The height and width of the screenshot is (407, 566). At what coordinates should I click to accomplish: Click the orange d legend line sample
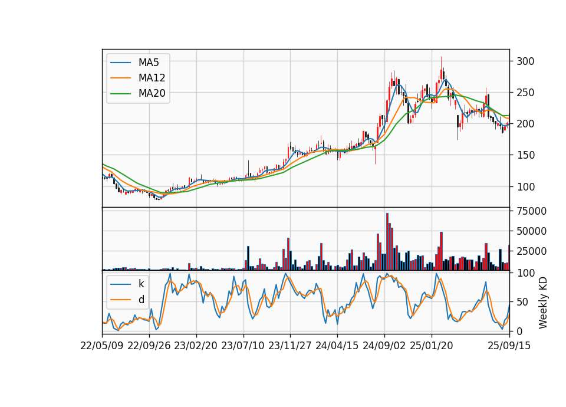pyautogui.click(x=120, y=300)
